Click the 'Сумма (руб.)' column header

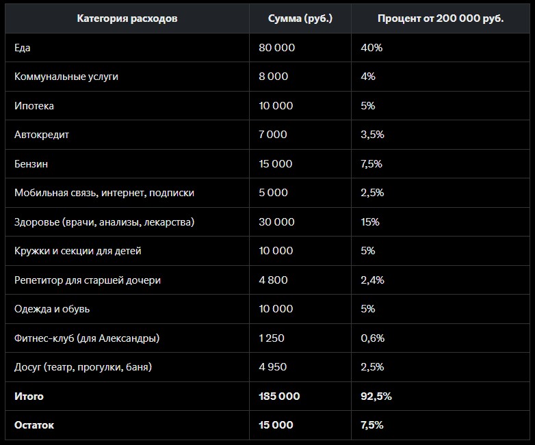click(300, 18)
